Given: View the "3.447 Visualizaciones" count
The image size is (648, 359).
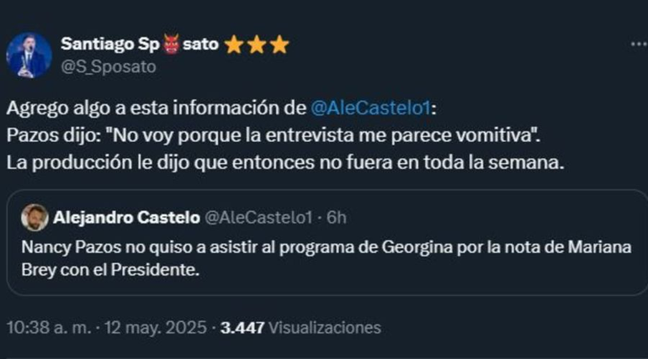Looking at the screenshot, I should point(300,328).
